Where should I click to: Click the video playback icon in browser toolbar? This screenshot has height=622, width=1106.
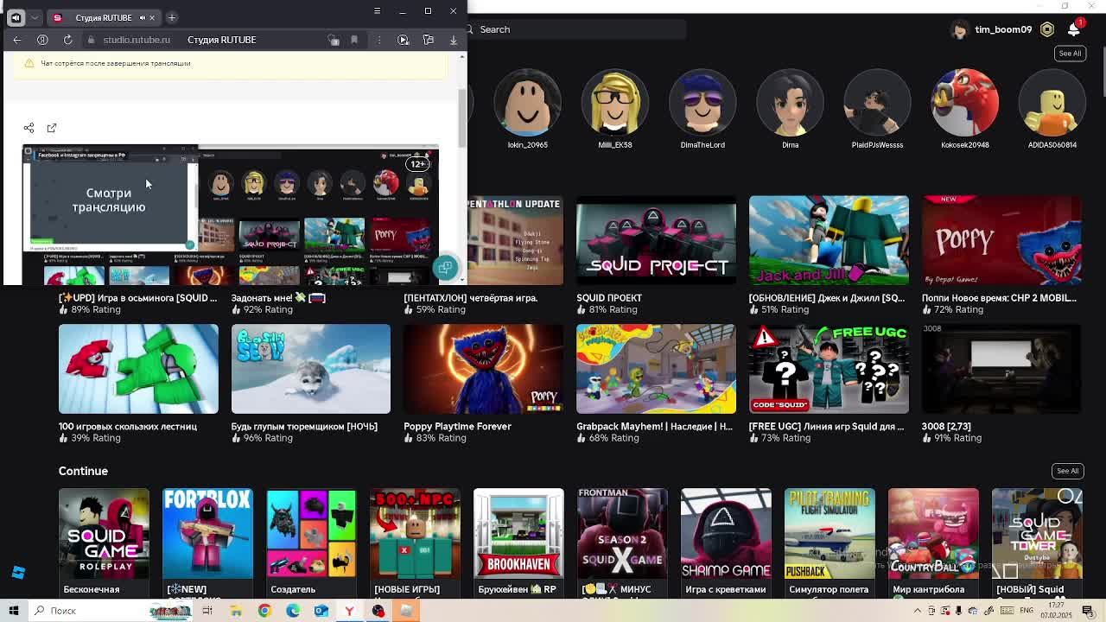click(x=404, y=40)
